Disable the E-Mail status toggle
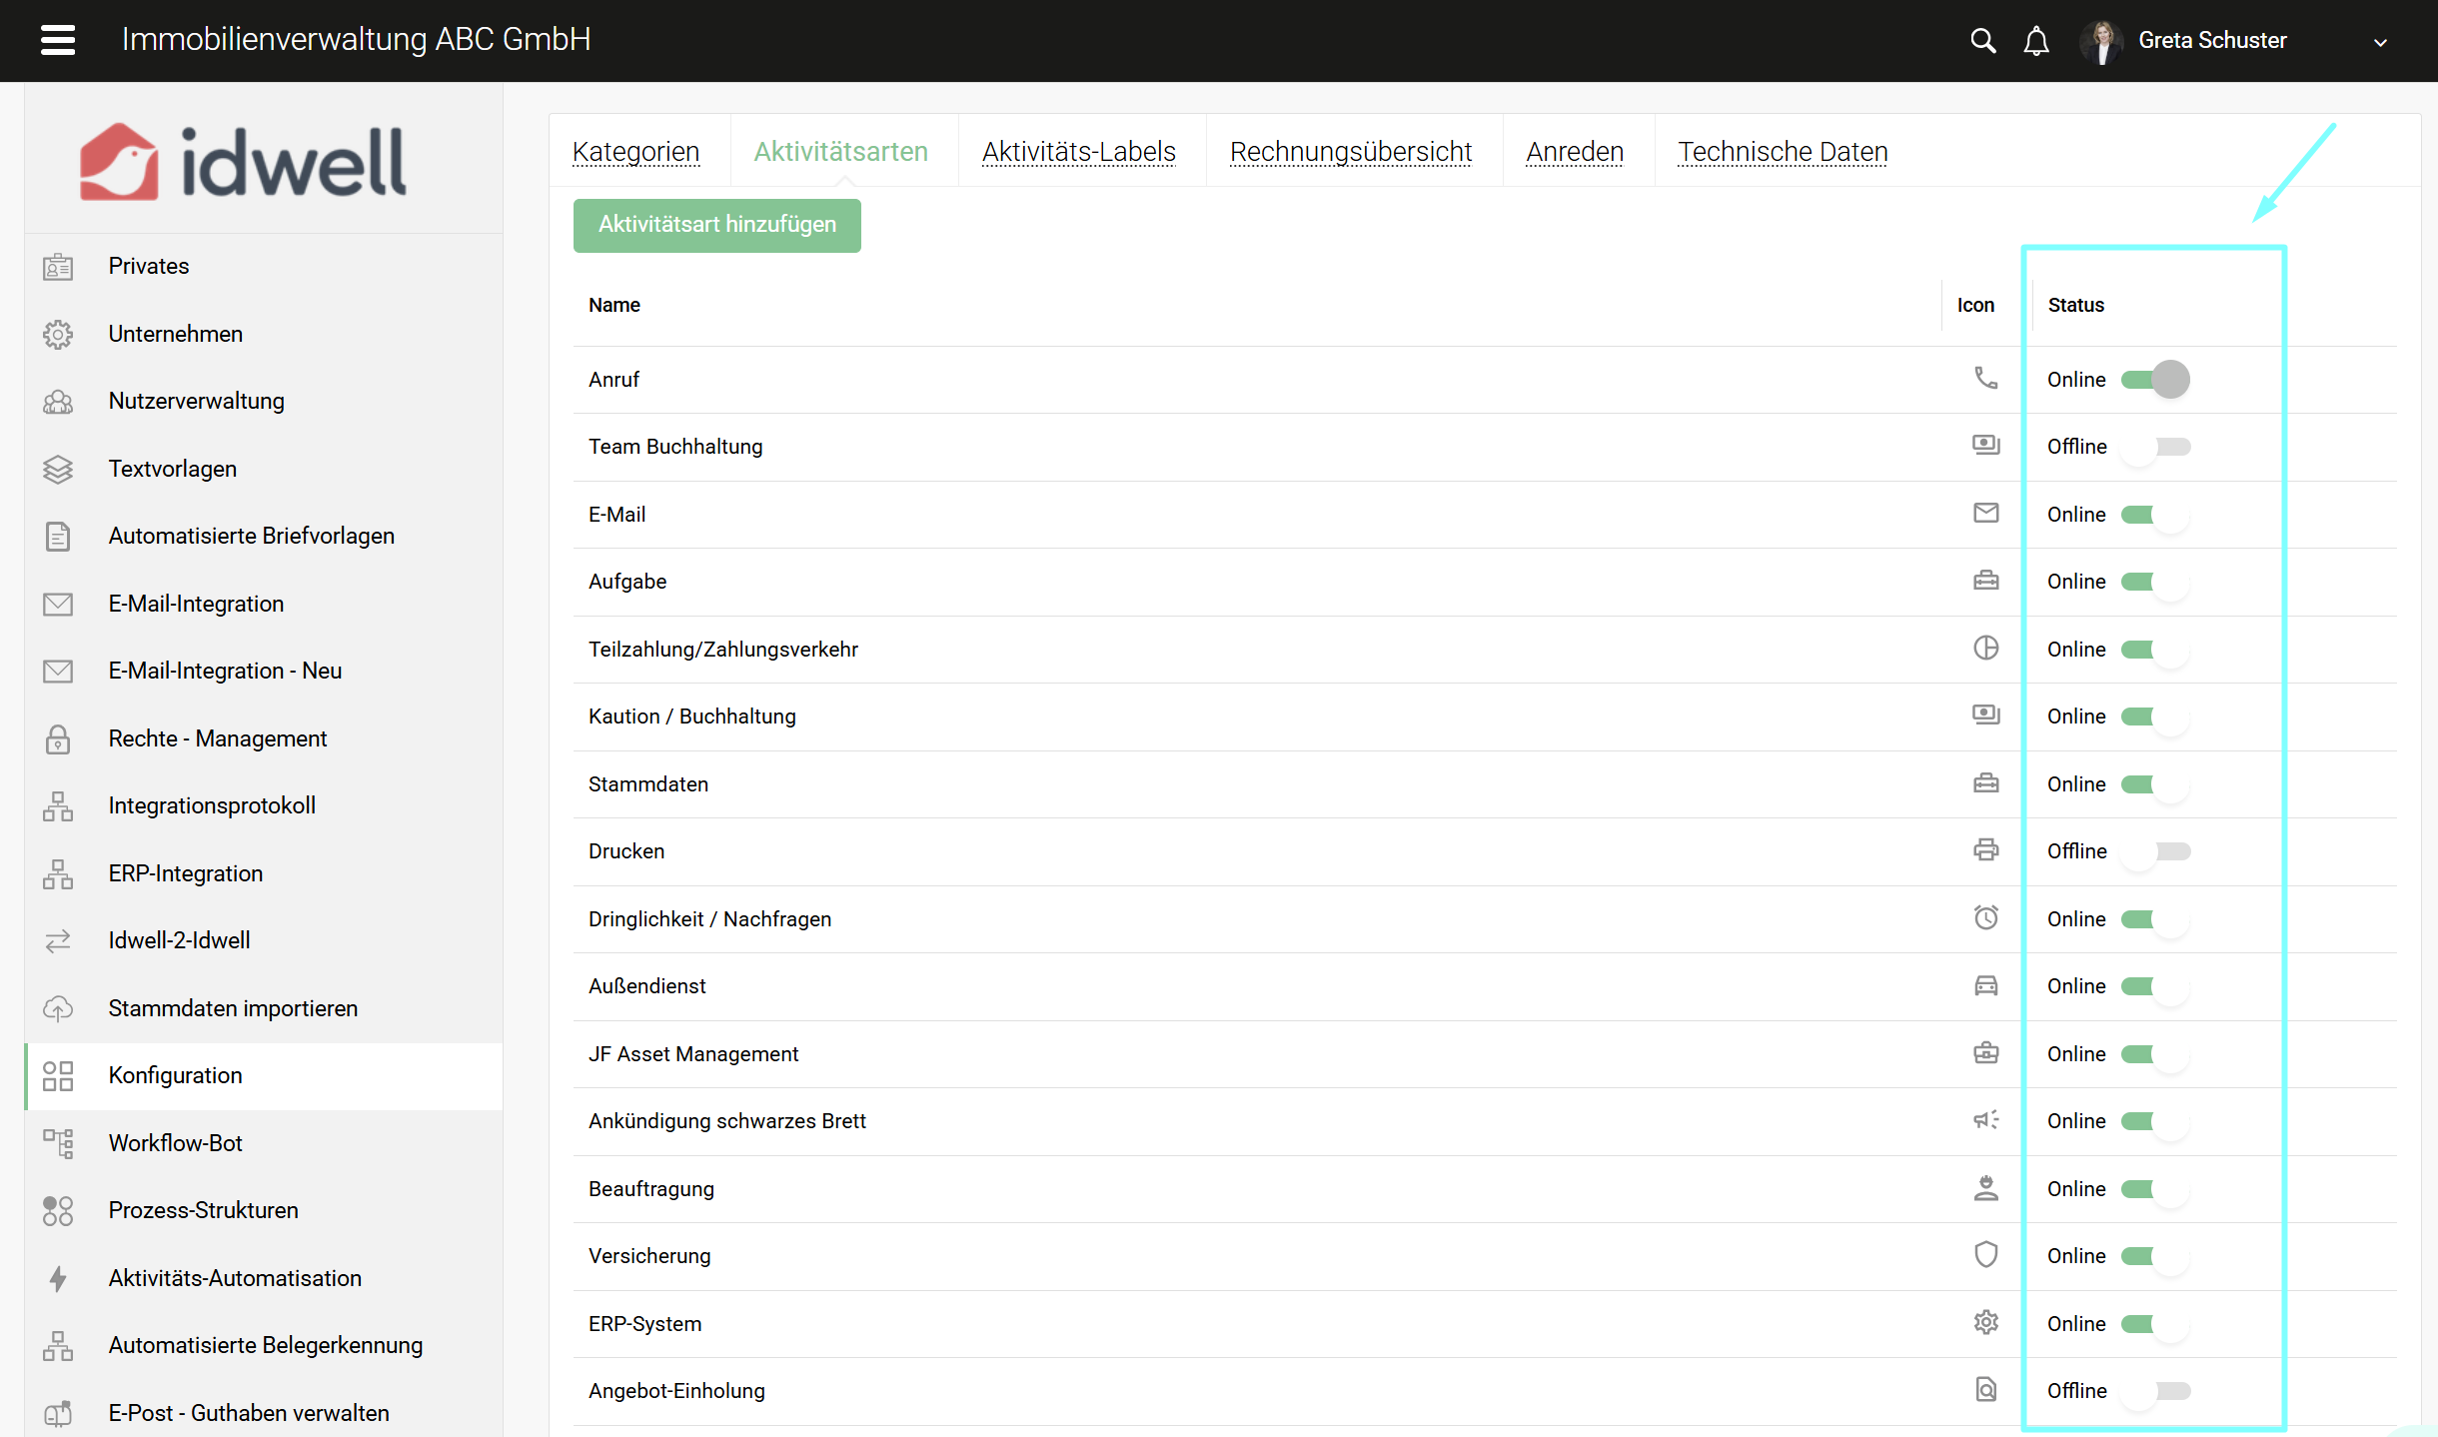Viewport: 2438px width, 1437px height. click(x=2155, y=515)
